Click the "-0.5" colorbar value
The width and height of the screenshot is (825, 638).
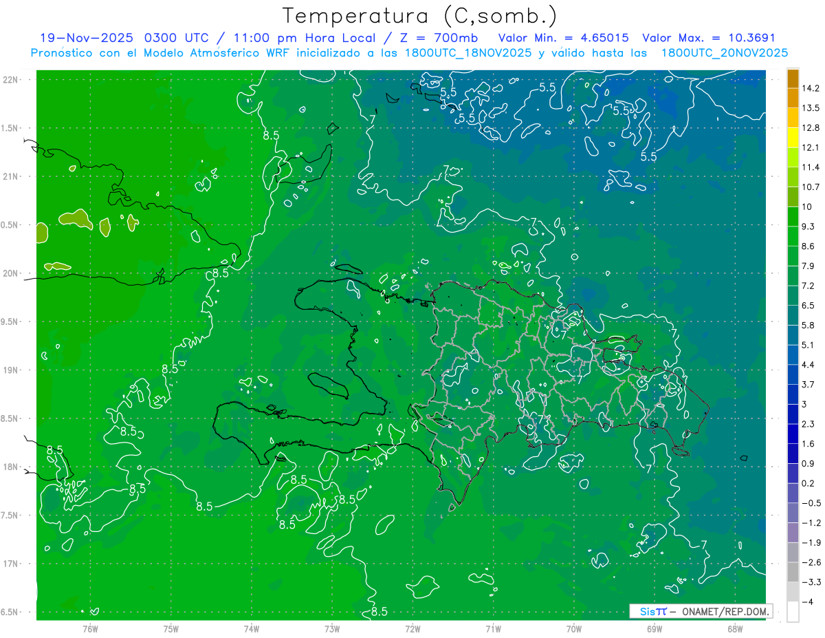point(811,503)
